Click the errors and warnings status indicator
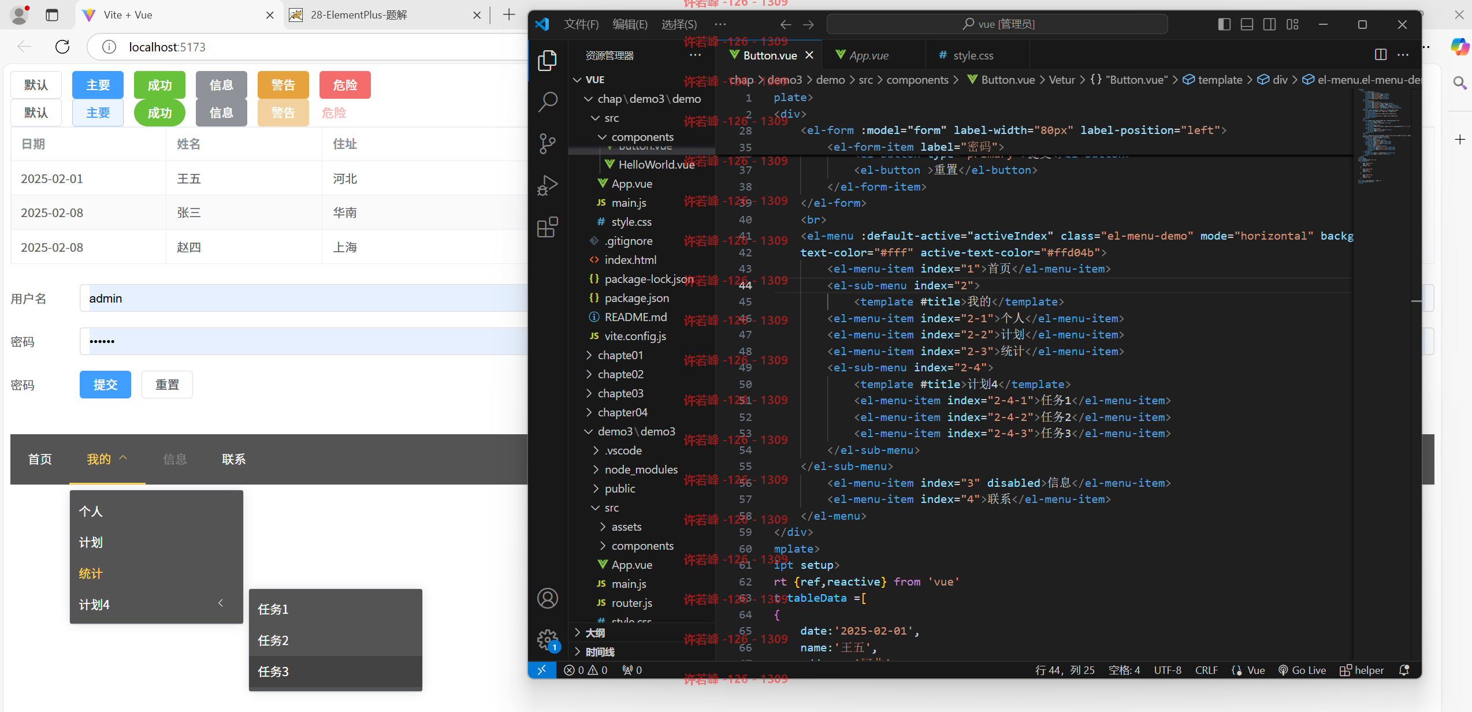Viewport: 1472px width, 712px height. point(585,670)
